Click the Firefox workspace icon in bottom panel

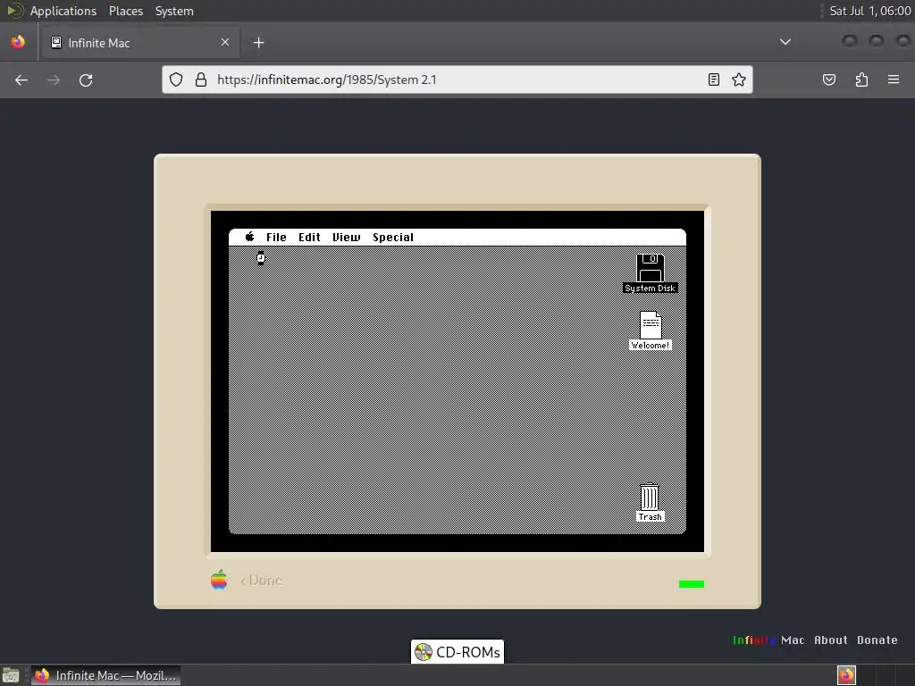pos(847,675)
